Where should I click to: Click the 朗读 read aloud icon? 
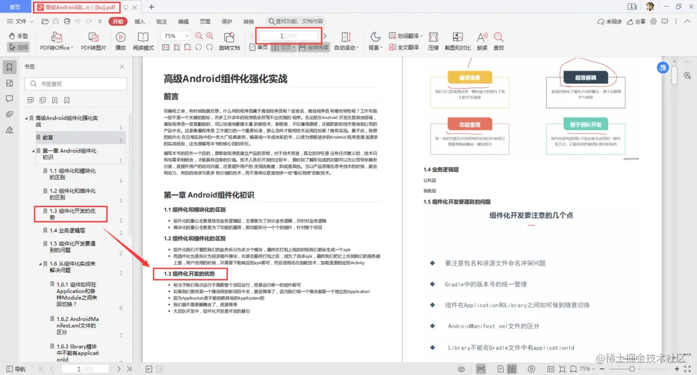coord(482,41)
